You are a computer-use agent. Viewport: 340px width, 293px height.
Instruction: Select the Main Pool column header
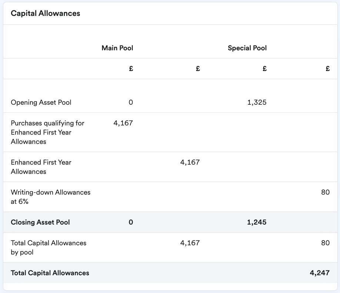click(117, 48)
